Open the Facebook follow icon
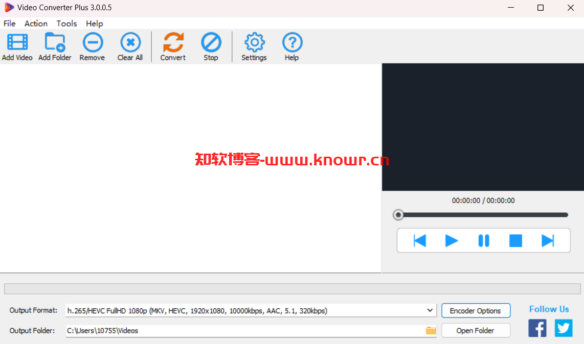The image size is (584, 344). 537,328
